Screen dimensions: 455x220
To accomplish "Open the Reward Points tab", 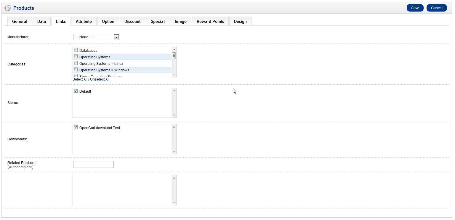I will point(210,21).
